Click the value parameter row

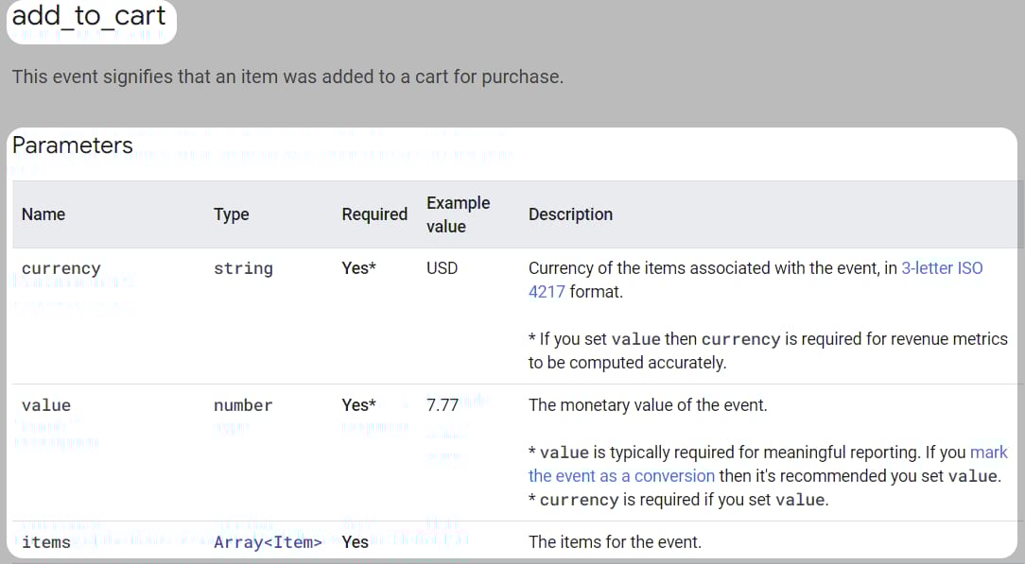(46, 404)
